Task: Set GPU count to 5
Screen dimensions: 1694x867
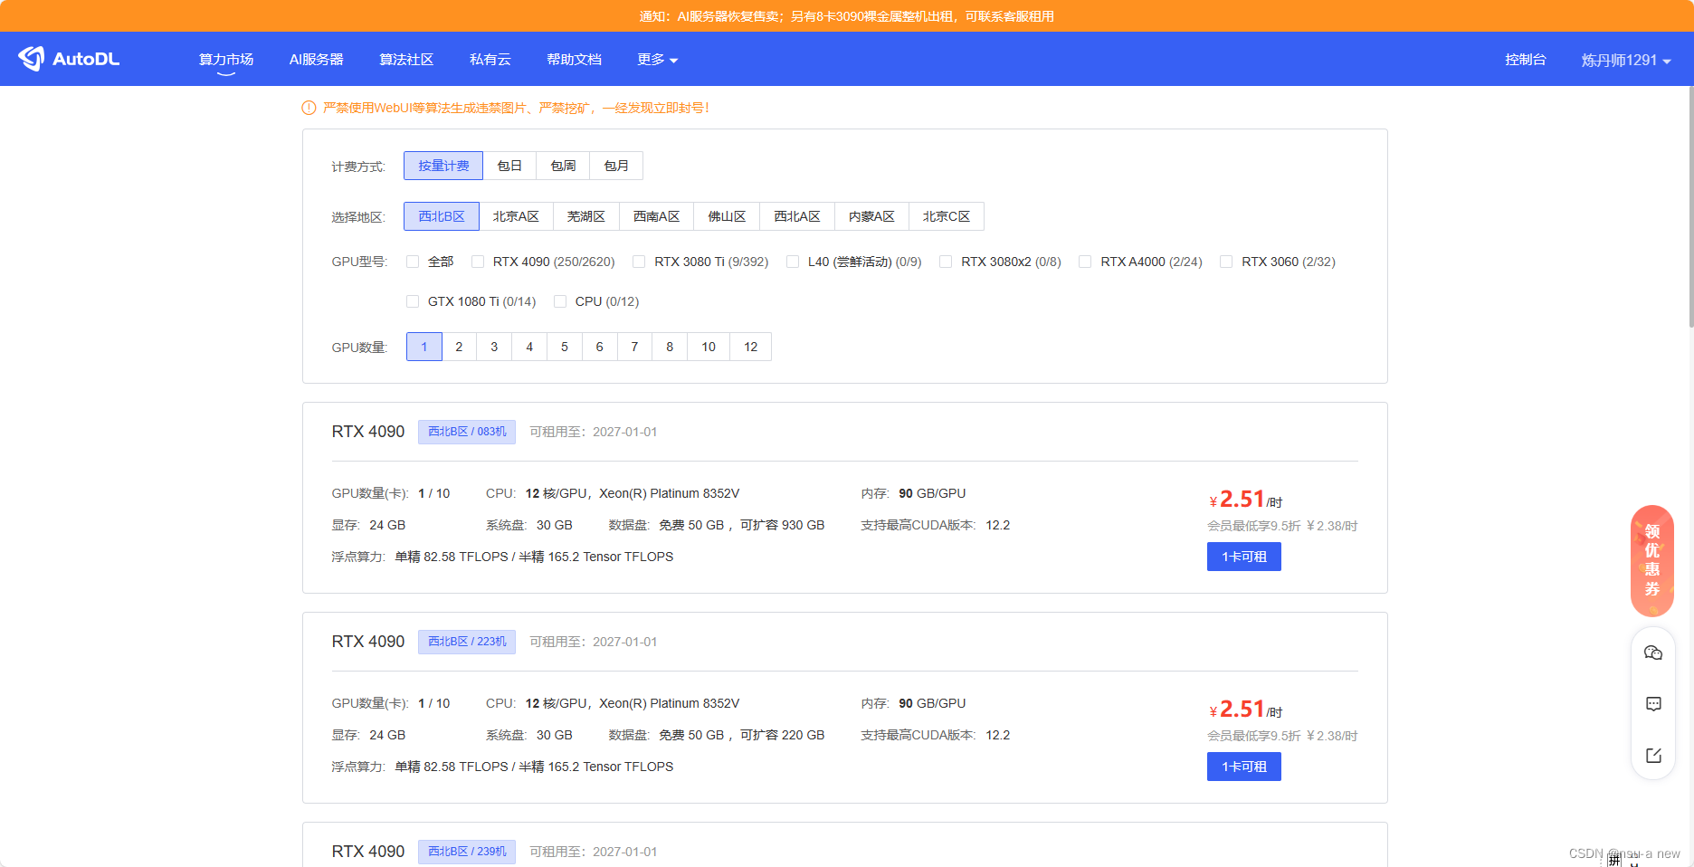Action: point(565,347)
